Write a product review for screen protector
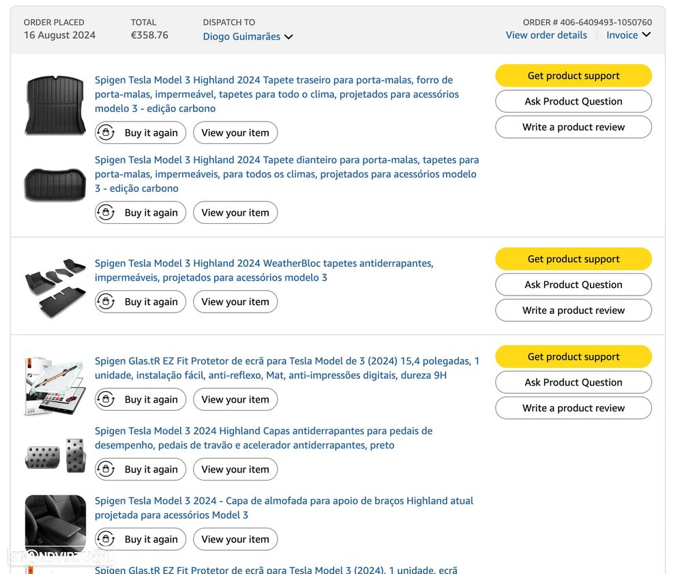The image size is (682, 574). pyautogui.click(x=573, y=408)
